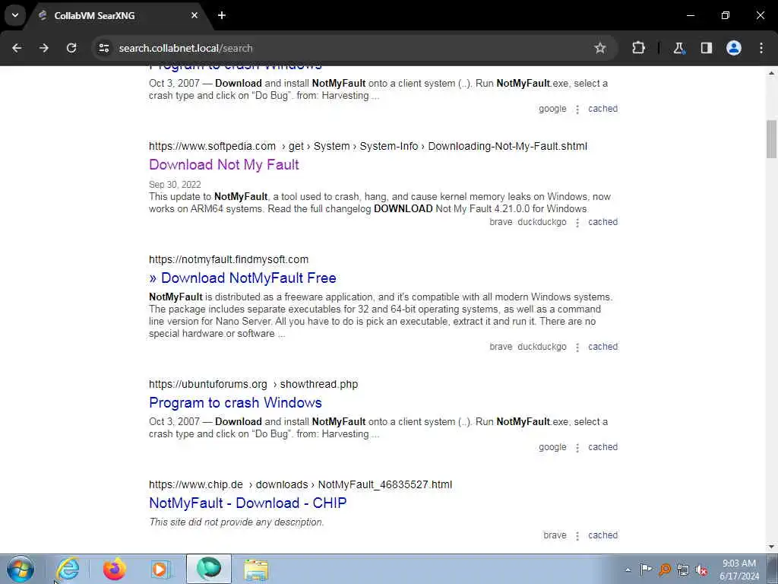This screenshot has height=584, width=778.
Task: Click the duckduckgo label on findmysoft result
Action: (x=542, y=347)
